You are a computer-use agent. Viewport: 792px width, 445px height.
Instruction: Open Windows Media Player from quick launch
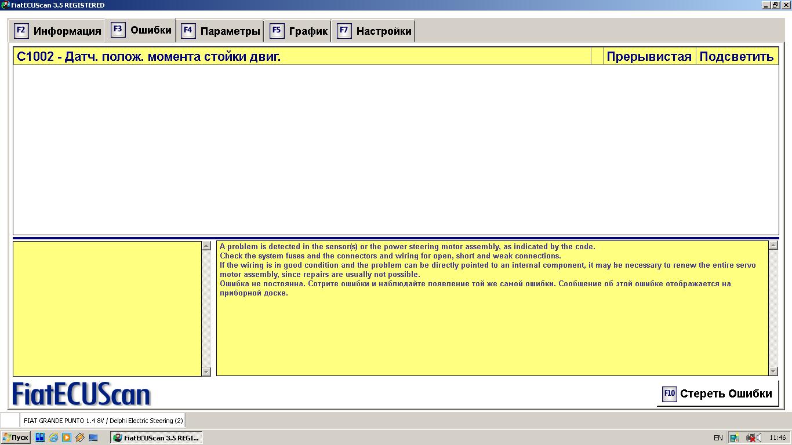tap(67, 437)
